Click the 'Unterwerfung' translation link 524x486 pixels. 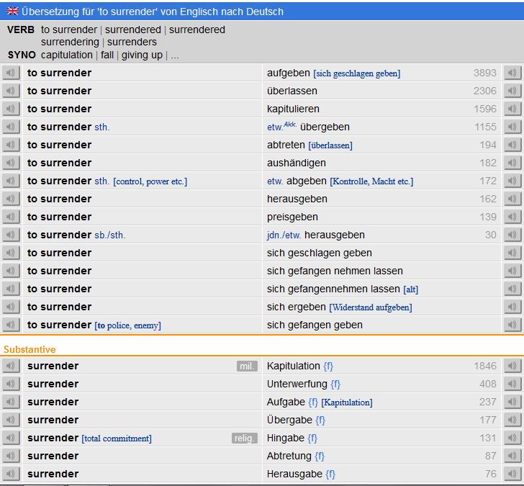[x=297, y=384]
